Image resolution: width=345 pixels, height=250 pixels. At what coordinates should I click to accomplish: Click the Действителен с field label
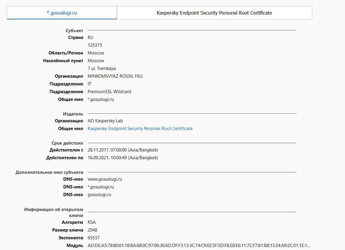click(x=66, y=150)
